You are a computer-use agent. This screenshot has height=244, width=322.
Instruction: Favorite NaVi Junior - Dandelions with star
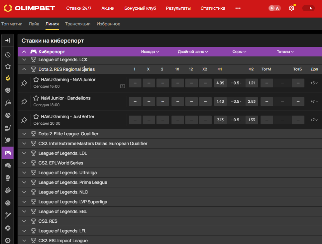click(36, 98)
